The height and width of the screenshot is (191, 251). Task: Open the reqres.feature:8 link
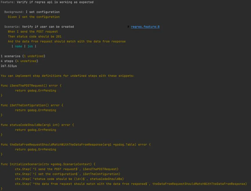(145, 27)
